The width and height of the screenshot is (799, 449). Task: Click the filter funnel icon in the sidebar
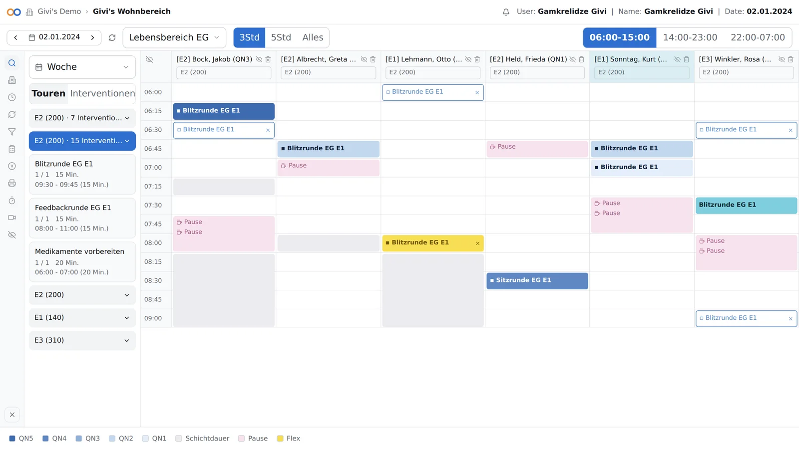click(x=12, y=132)
